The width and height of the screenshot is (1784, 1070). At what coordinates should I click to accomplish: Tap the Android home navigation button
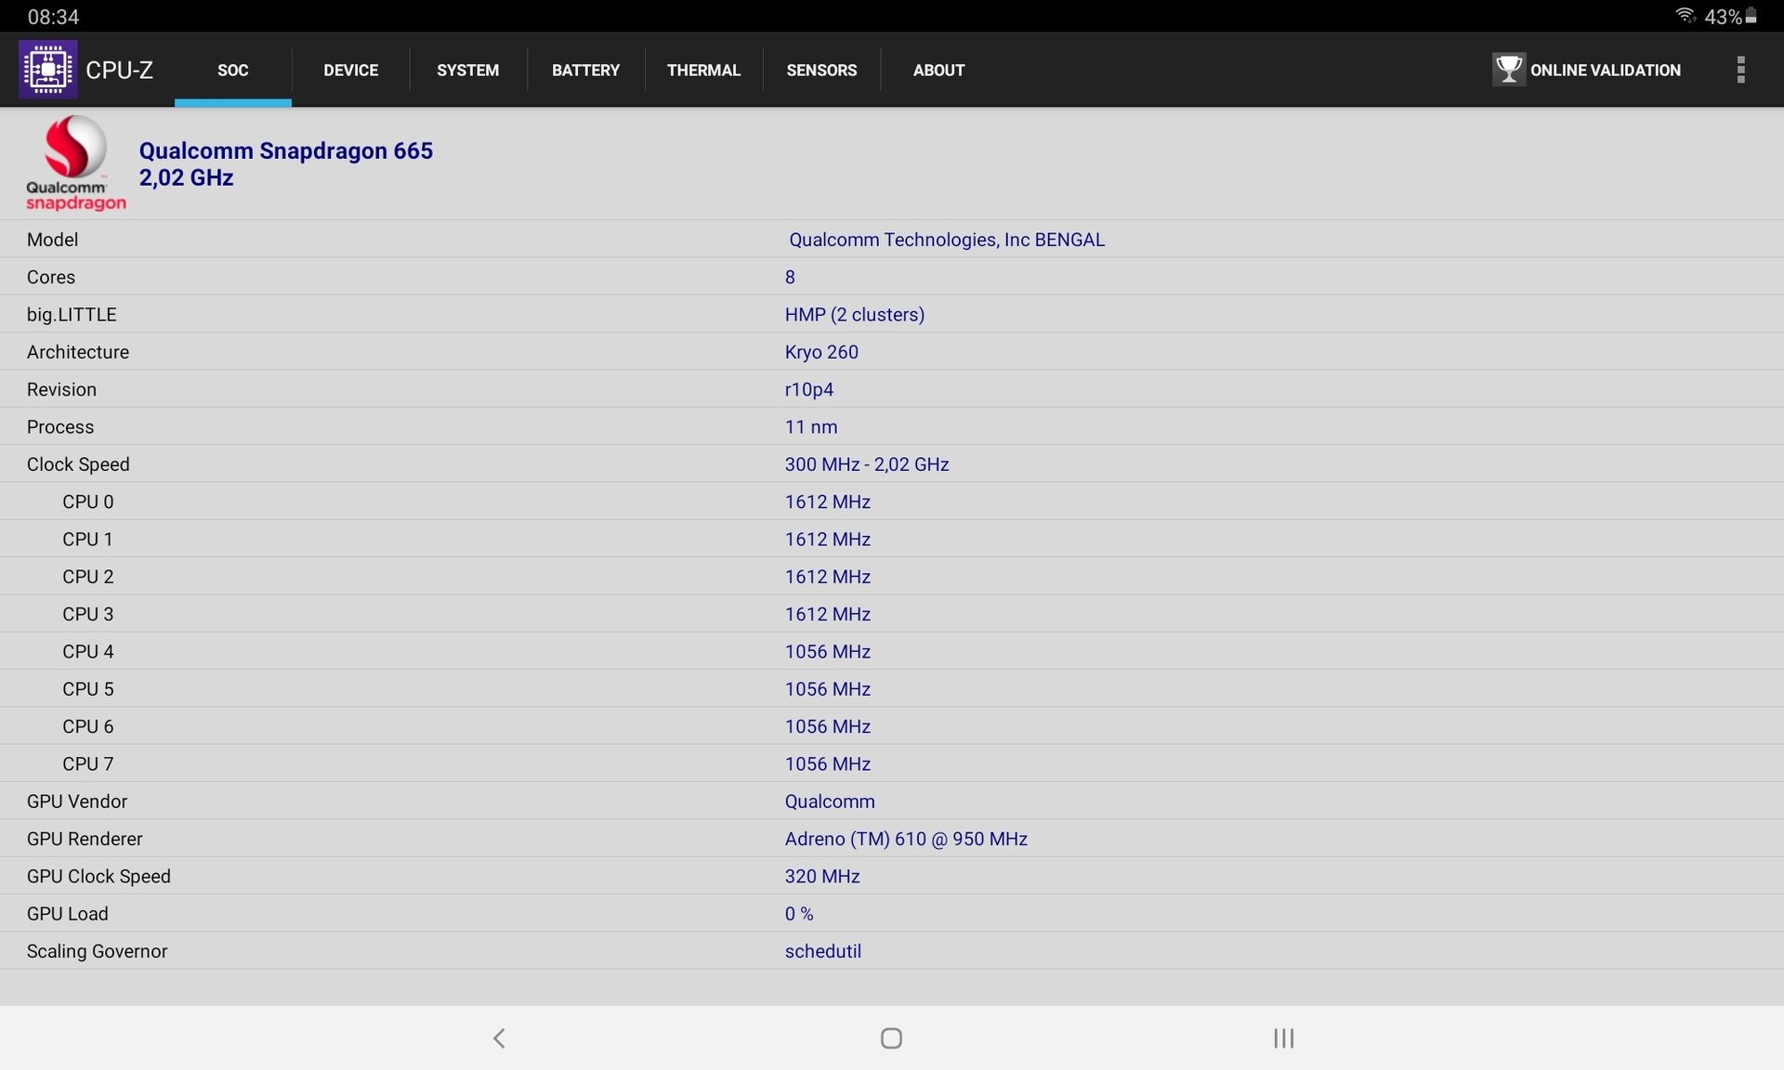(x=891, y=1037)
